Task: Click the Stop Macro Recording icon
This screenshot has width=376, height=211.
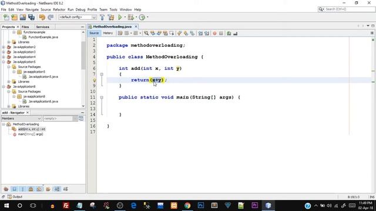Action: click(x=221, y=33)
